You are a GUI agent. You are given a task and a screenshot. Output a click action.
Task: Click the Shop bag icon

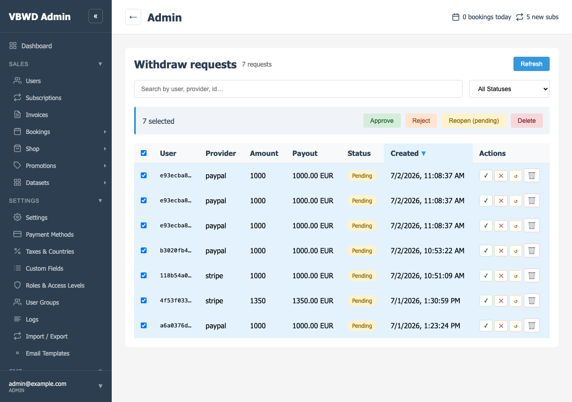pos(17,148)
